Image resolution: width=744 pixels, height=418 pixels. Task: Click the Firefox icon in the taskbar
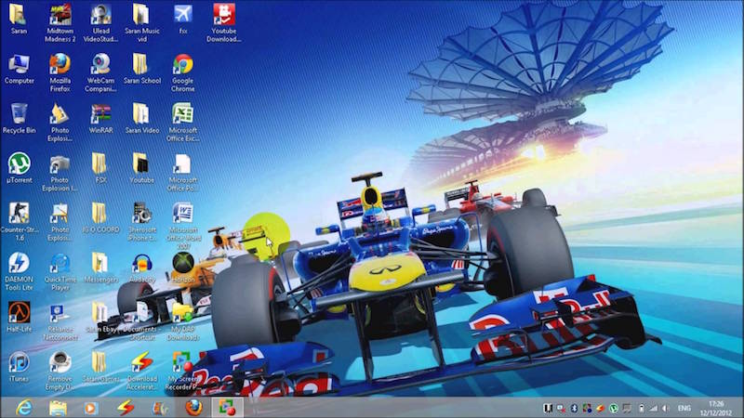point(193,408)
